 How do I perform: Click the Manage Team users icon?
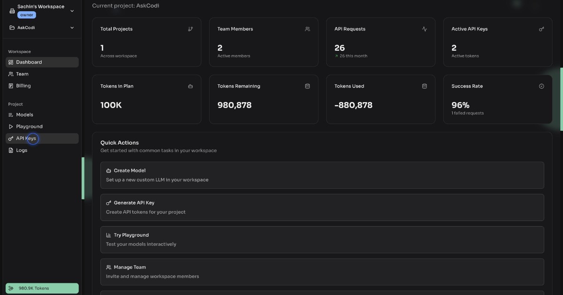tap(109, 267)
